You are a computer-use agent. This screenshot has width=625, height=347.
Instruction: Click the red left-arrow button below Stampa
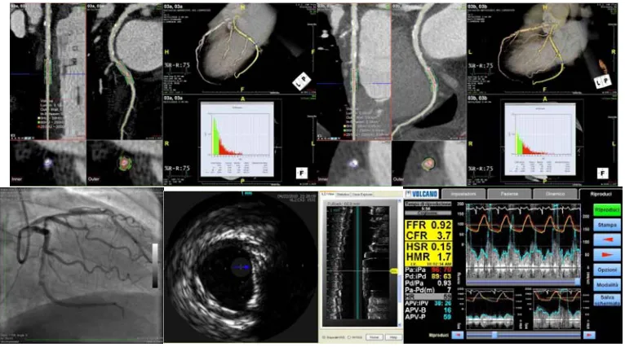607,240
